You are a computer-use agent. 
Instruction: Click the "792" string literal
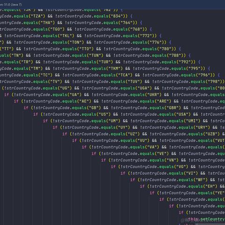185,62
